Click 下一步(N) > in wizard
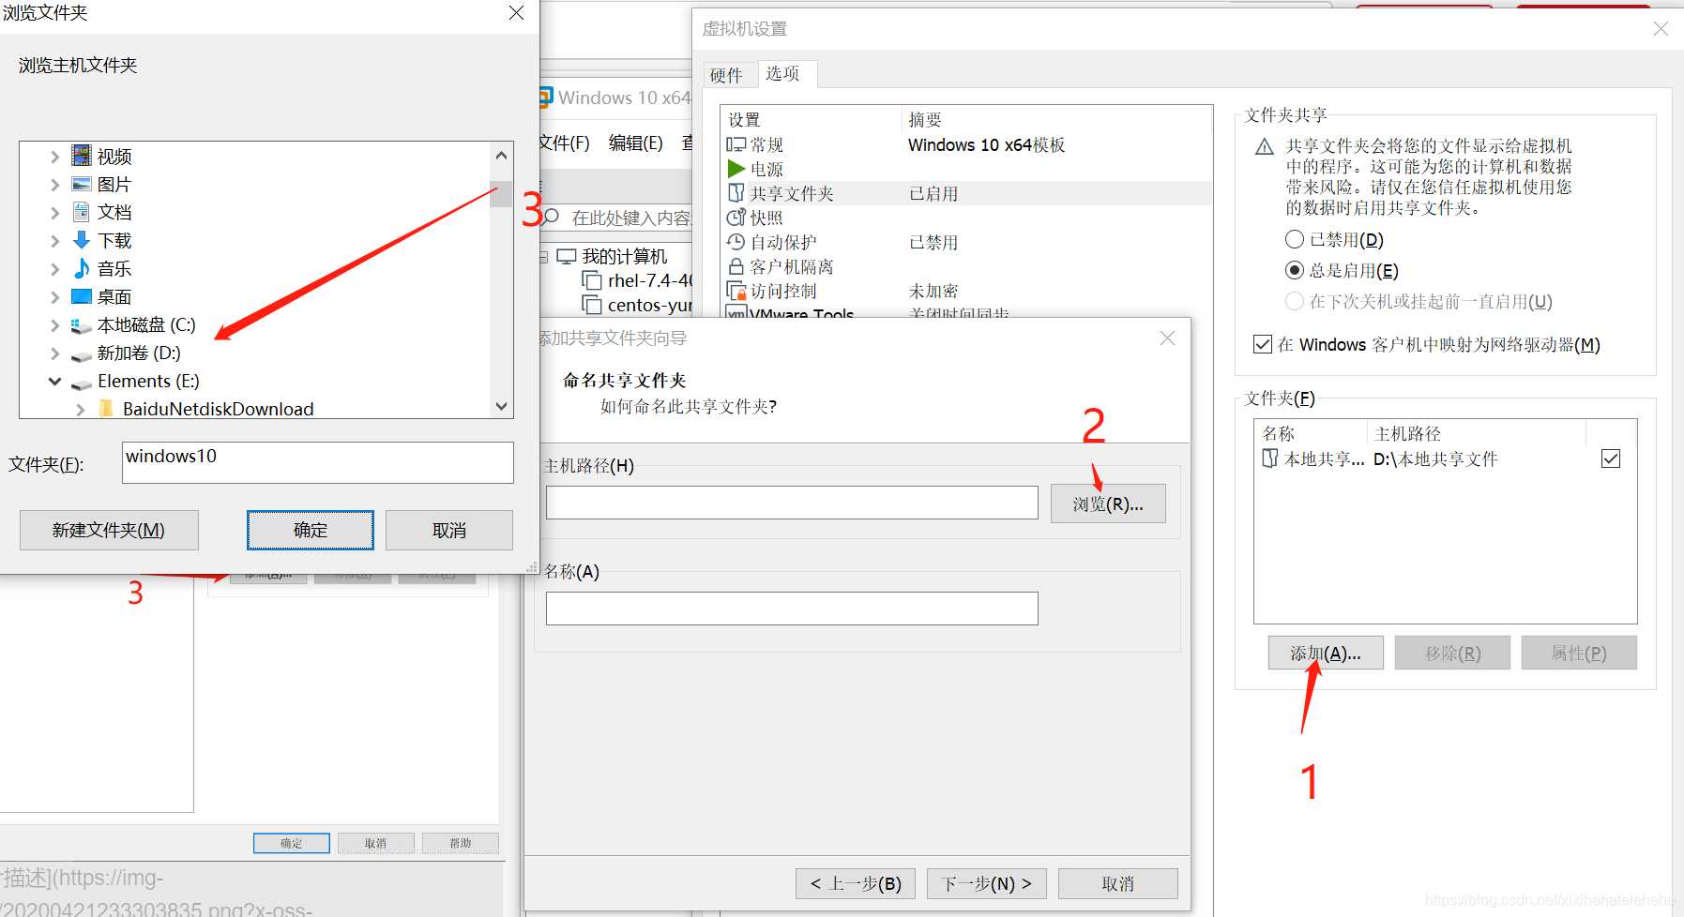The width and height of the screenshot is (1684, 917). pos(987,883)
